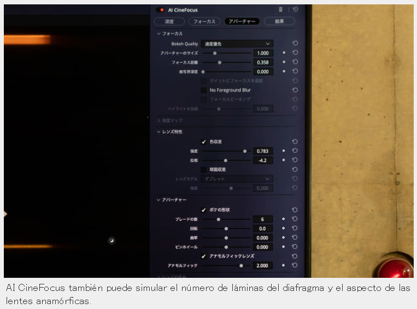Click the 被写界深度 slider handle

pos(203,72)
